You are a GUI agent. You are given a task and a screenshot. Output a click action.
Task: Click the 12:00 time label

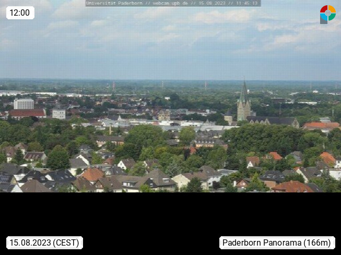pyautogui.click(x=20, y=13)
